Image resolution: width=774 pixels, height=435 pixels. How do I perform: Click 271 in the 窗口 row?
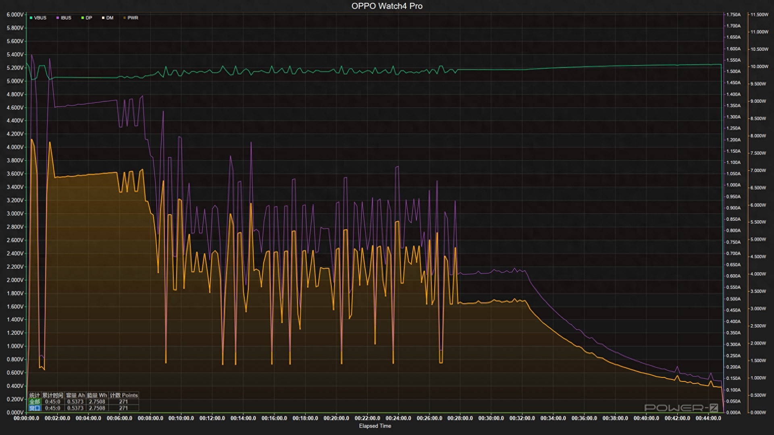pyautogui.click(x=123, y=408)
